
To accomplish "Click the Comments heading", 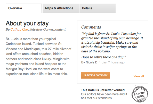I will tap(91, 27).
